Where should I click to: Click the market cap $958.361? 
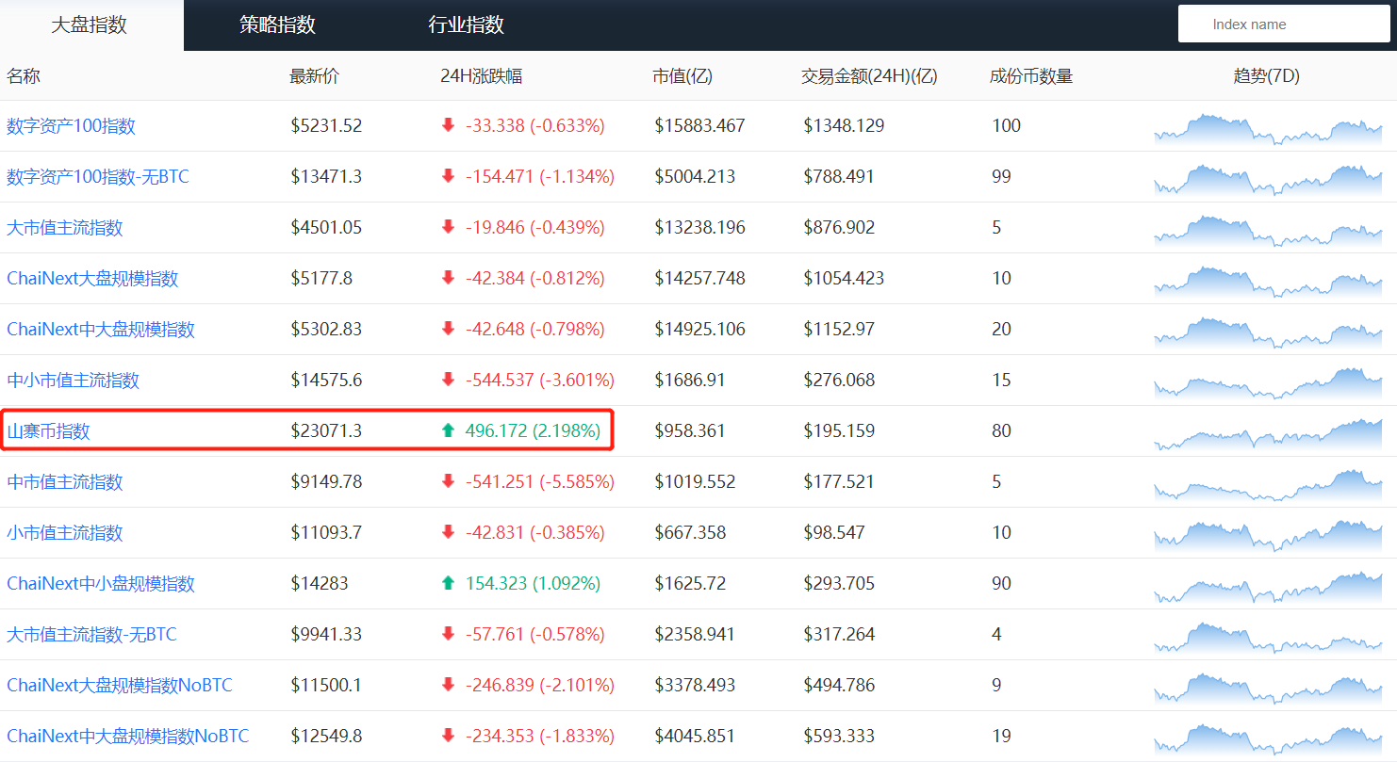690,431
